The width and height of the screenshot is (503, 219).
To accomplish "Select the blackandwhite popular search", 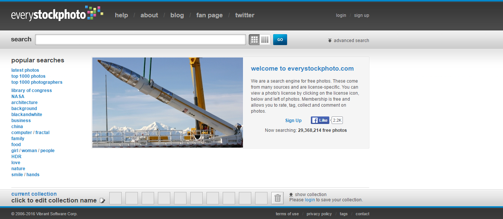I will (x=27, y=115).
